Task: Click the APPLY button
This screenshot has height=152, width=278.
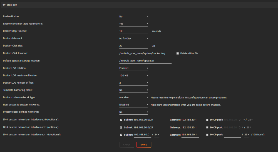Action: click(127, 145)
